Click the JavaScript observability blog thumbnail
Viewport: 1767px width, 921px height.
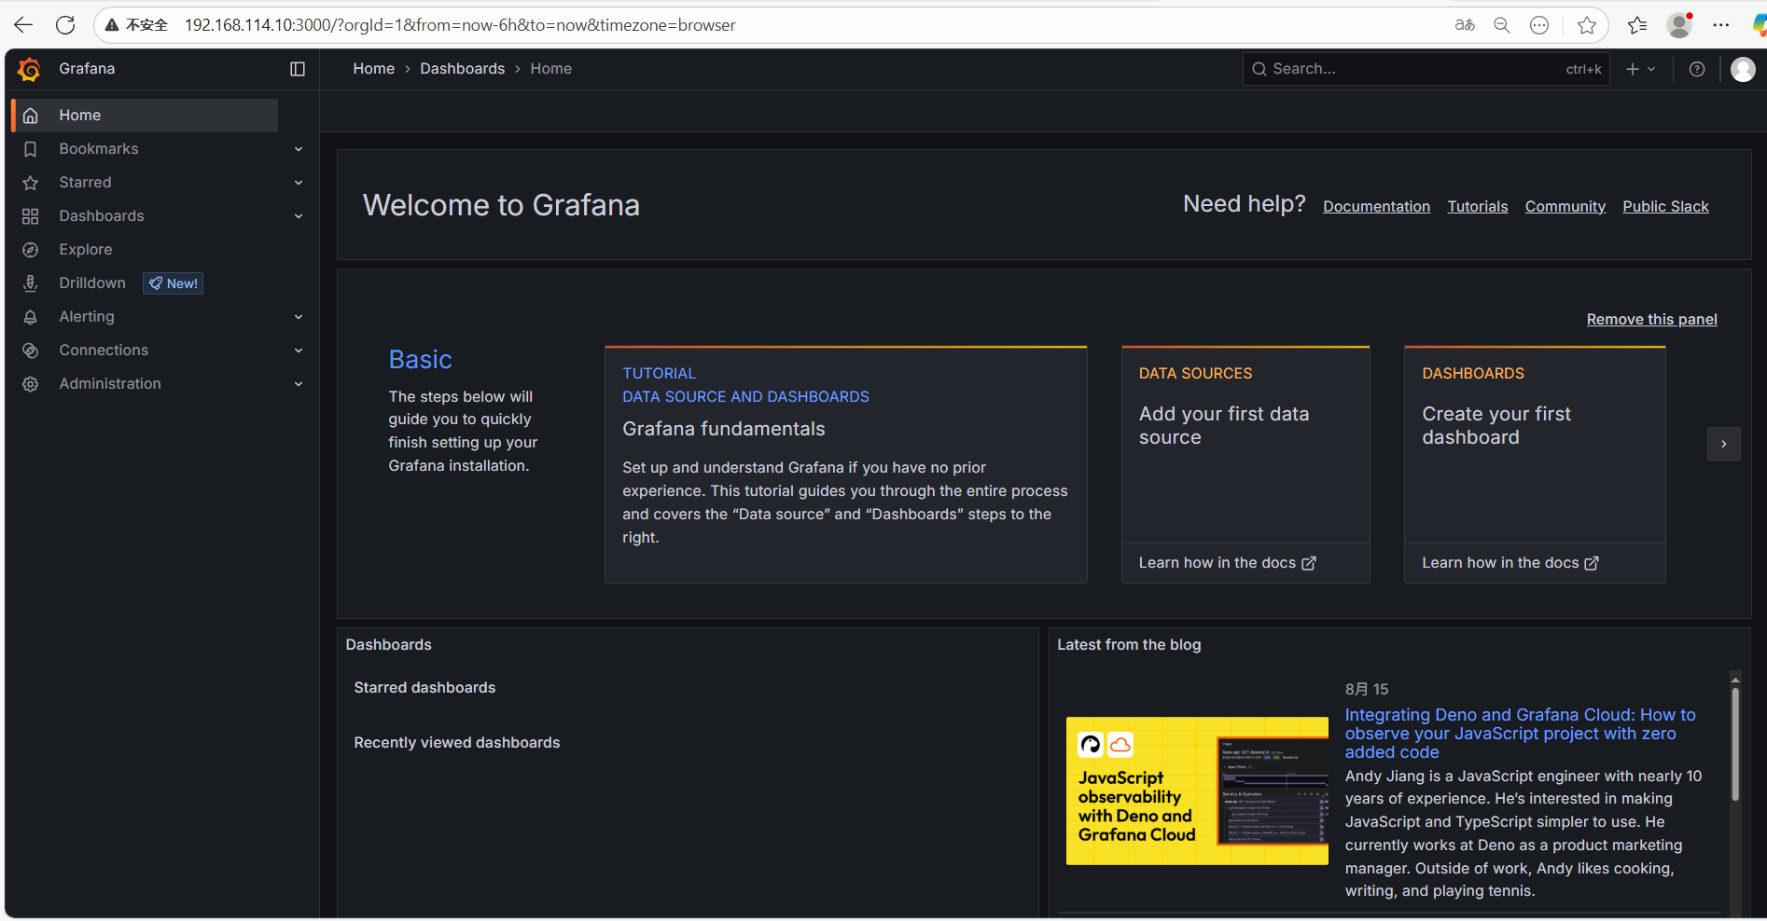click(x=1197, y=790)
